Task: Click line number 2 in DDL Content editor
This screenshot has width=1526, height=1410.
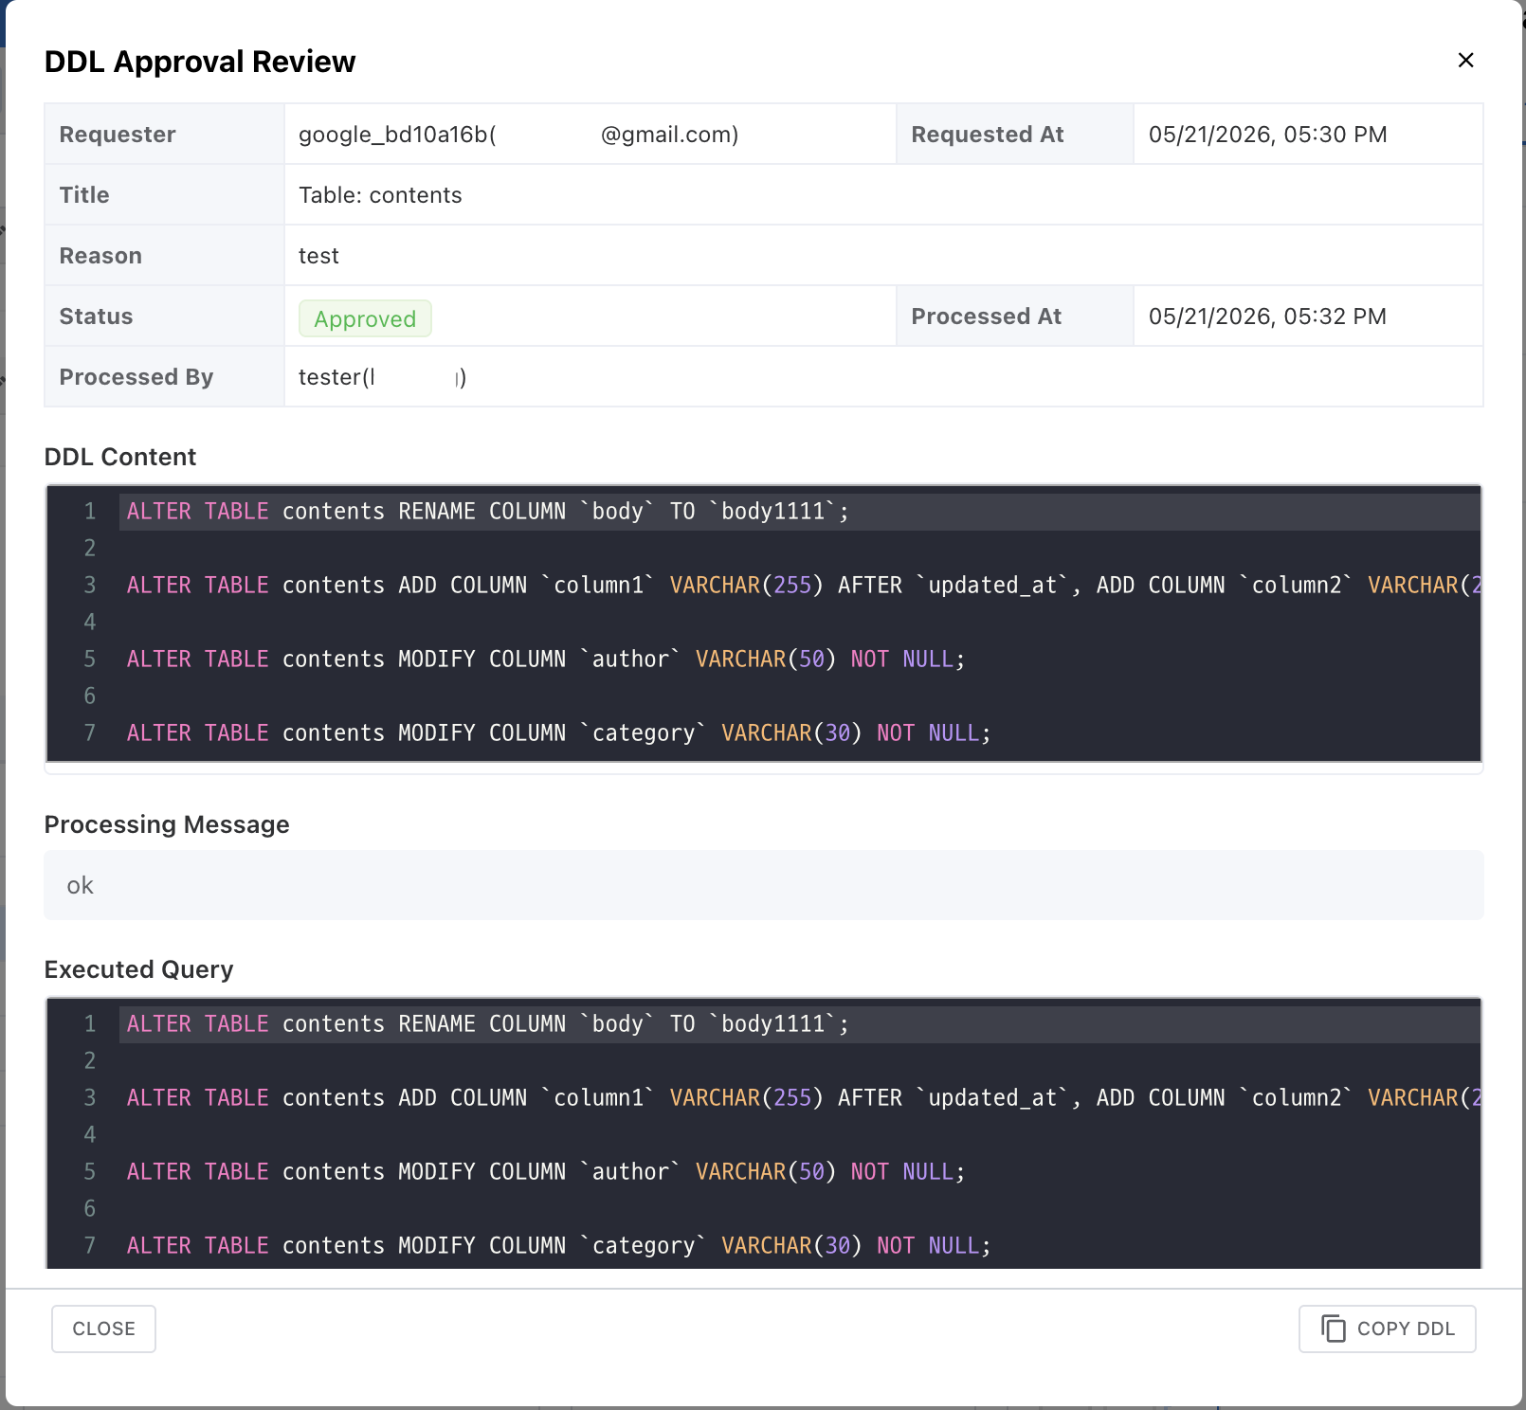Action: (x=90, y=549)
